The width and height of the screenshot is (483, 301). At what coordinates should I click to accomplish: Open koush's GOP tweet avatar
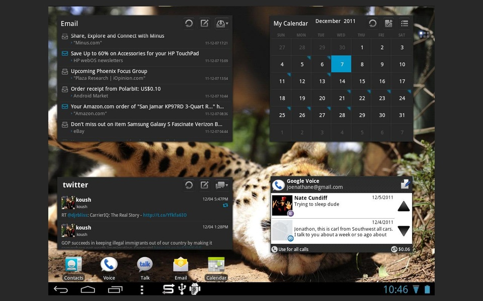coord(68,230)
